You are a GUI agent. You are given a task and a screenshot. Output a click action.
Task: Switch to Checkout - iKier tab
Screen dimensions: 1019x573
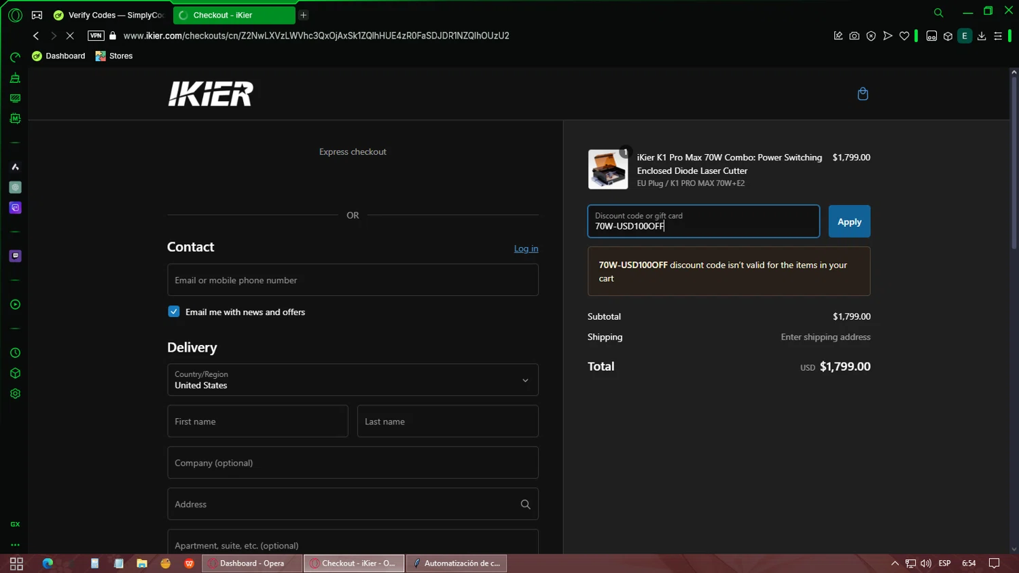(x=234, y=15)
